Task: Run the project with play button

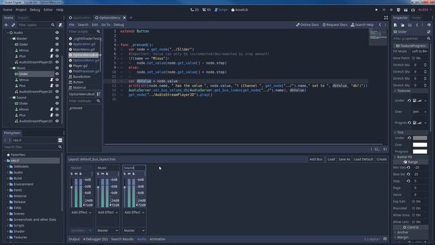Action: (x=377, y=10)
